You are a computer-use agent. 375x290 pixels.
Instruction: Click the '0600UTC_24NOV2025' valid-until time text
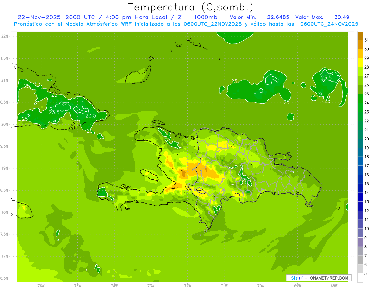[329, 24]
